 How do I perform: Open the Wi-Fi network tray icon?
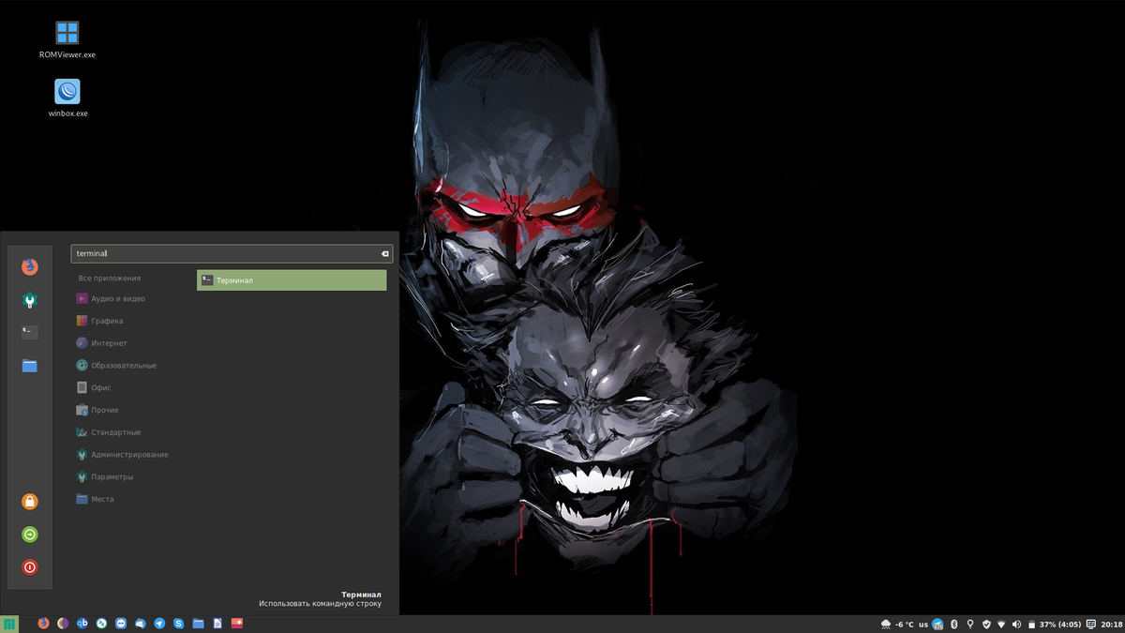tap(1001, 625)
